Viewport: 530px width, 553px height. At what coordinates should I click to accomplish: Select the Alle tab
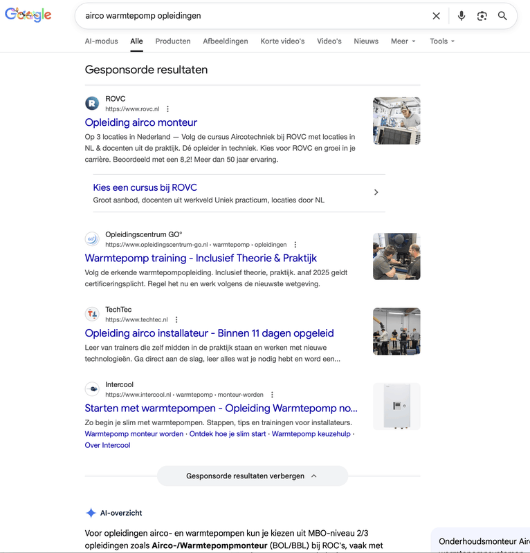(136, 41)
